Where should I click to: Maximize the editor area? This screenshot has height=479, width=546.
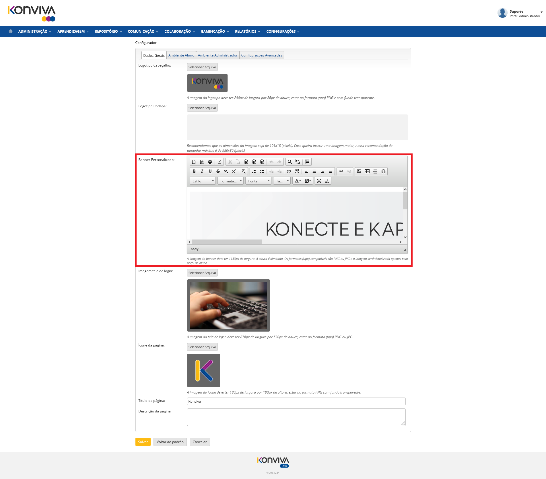click(x=319, y=181)
